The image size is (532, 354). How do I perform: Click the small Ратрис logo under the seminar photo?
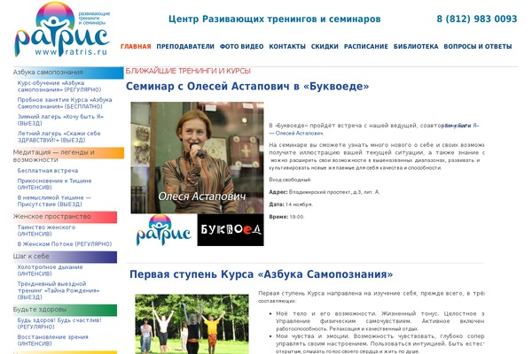click(163, 230)
